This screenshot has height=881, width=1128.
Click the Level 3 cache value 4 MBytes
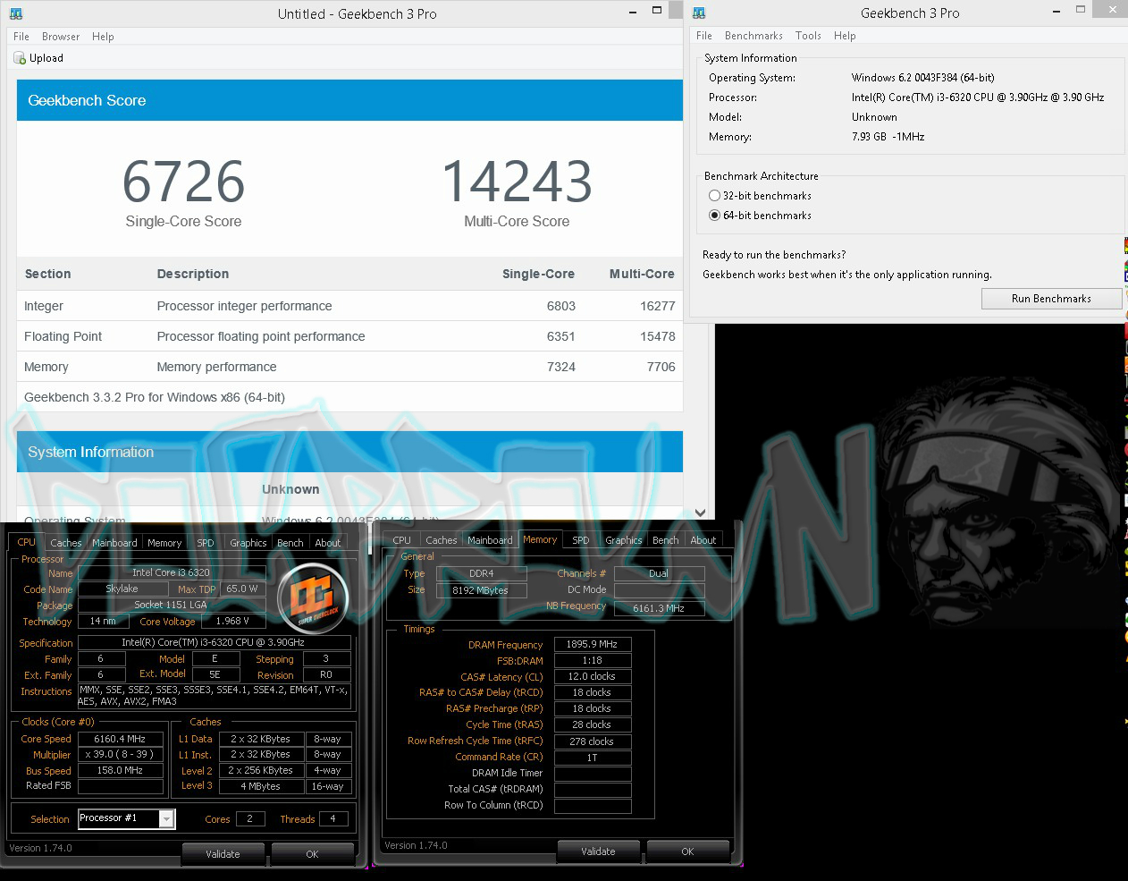[260, 786]
